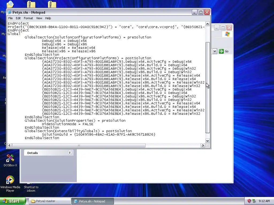Click the 9:12 AM system clock
Screen dimensions: 274x205
(264, 201)
